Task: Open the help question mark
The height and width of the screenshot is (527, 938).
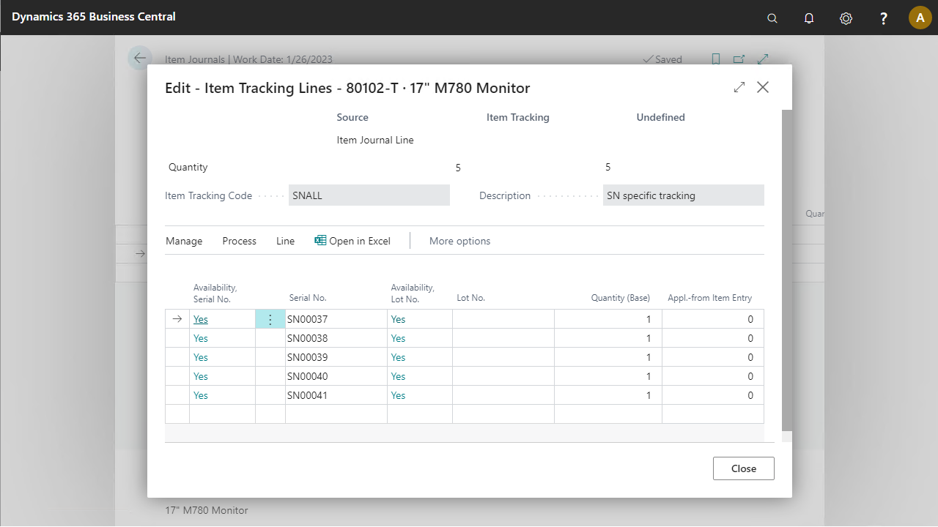Action: coord(884,18)
